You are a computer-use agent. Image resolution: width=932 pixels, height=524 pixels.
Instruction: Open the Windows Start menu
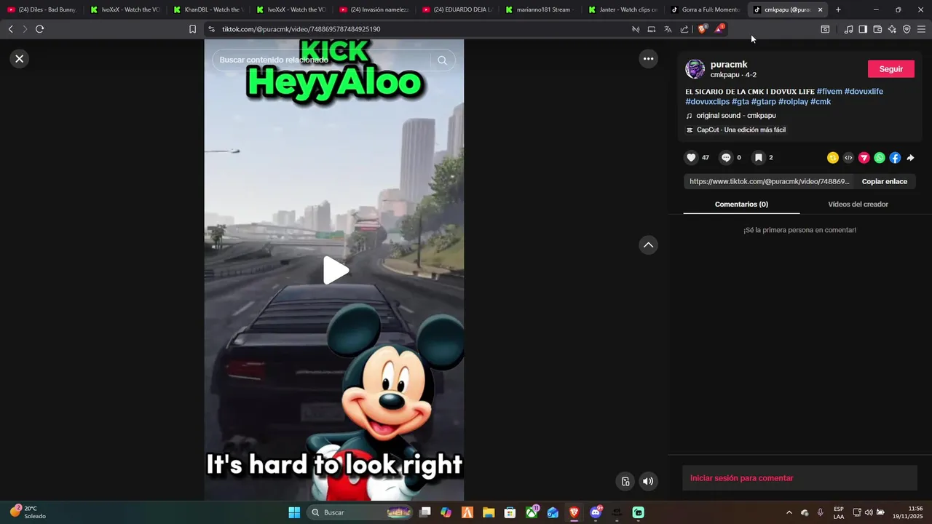[x=294, y=512]
